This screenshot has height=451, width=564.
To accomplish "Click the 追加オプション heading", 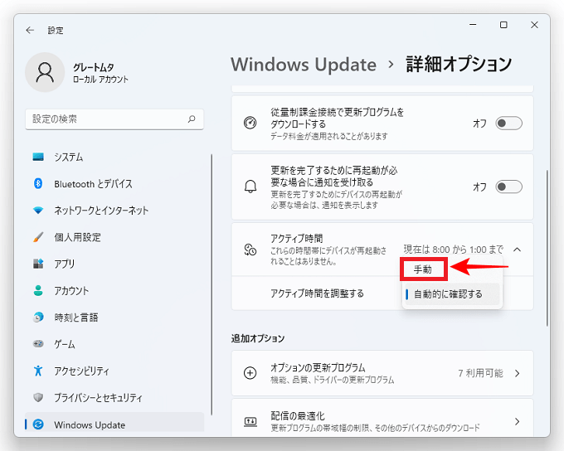I will click(x=258, y=338).
